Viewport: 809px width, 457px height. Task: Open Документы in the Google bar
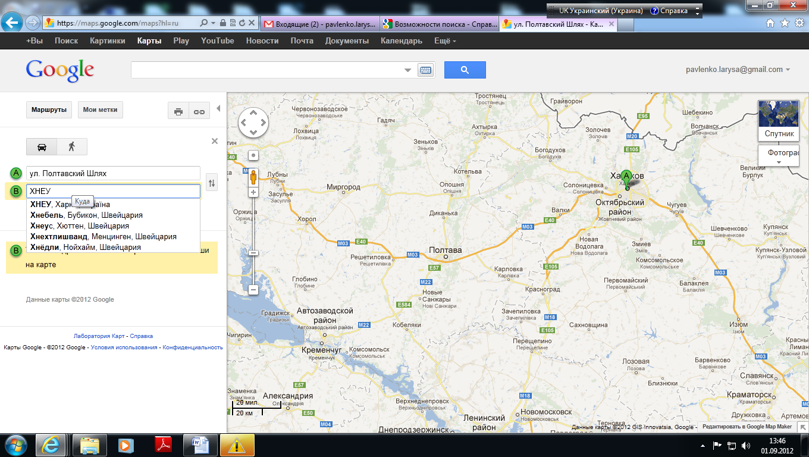(347, 41)
